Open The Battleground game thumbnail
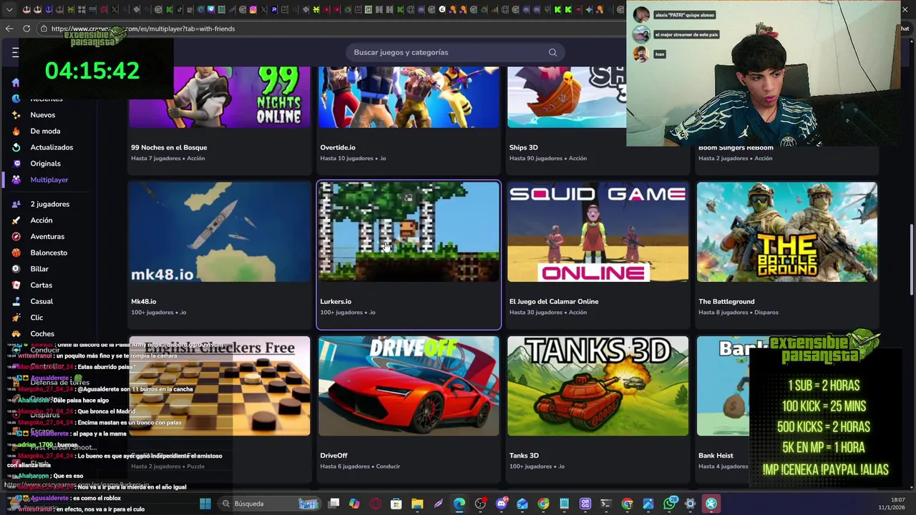The width and height of the screenshot is (916, 515). [787, 232]
